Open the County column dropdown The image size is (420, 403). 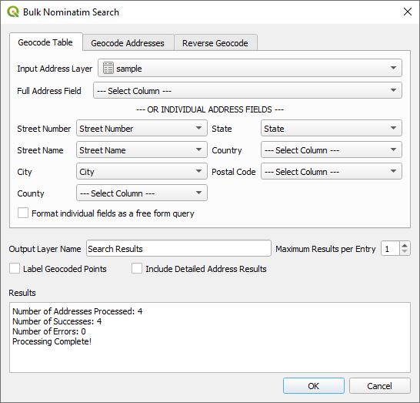point(142,193)
